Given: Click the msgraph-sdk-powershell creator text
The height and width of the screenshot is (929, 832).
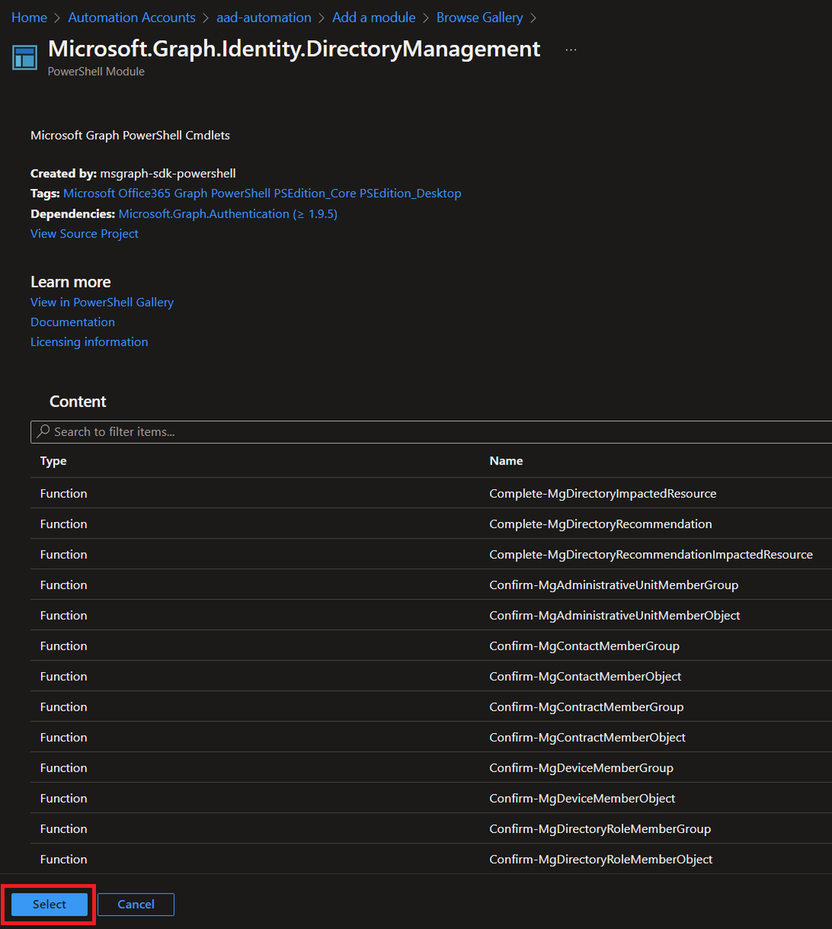Looking at the screenshot, I should click(x=168, y=173).
